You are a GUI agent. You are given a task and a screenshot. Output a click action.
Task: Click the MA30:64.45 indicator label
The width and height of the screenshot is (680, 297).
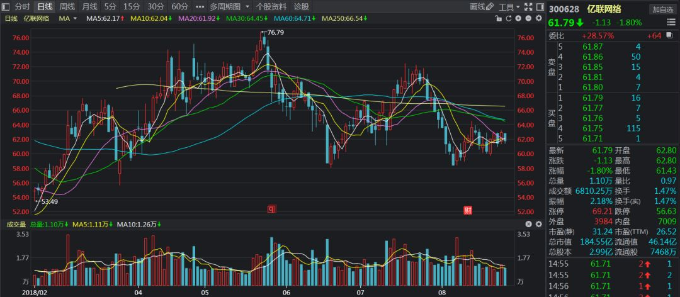click(247, 18)
